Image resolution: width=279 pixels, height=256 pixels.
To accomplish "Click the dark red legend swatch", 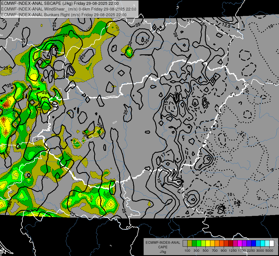I will pos(231,243).
